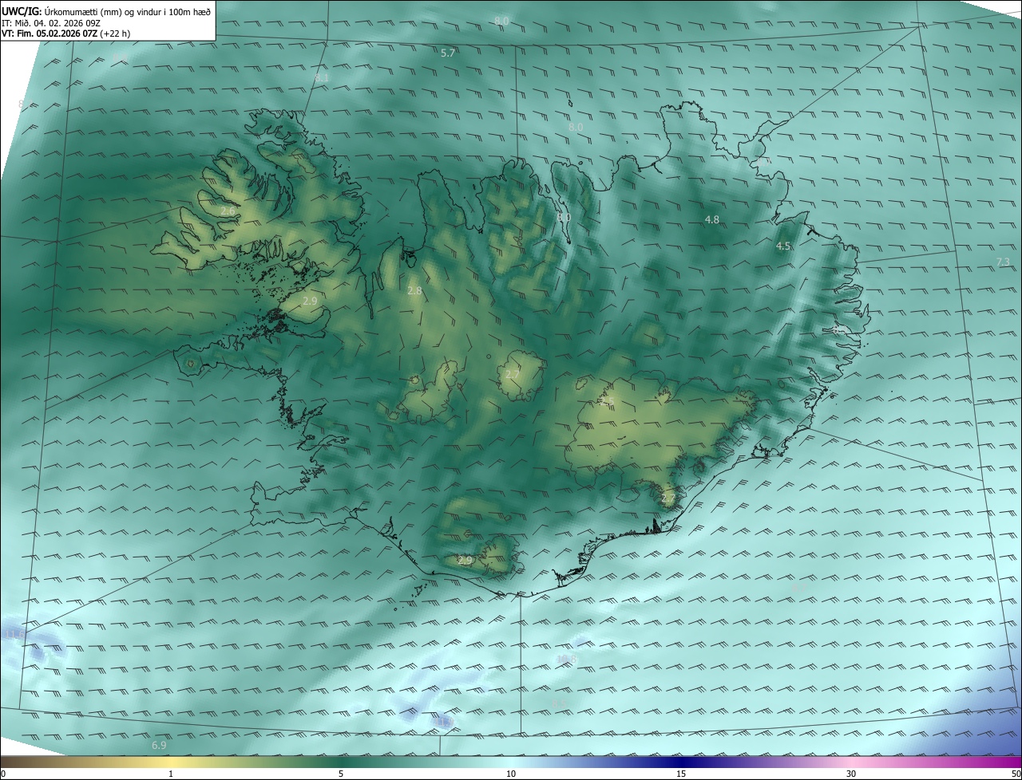Click the pink band of the color scale above 30

click(851, 762)
